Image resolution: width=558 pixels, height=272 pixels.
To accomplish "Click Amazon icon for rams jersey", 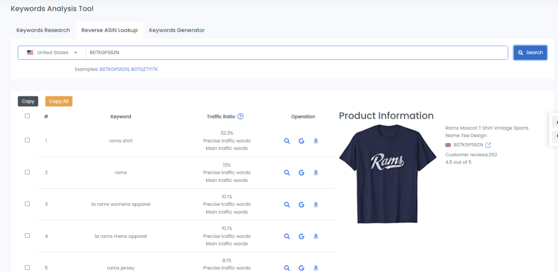I will [x=316, y=268].
